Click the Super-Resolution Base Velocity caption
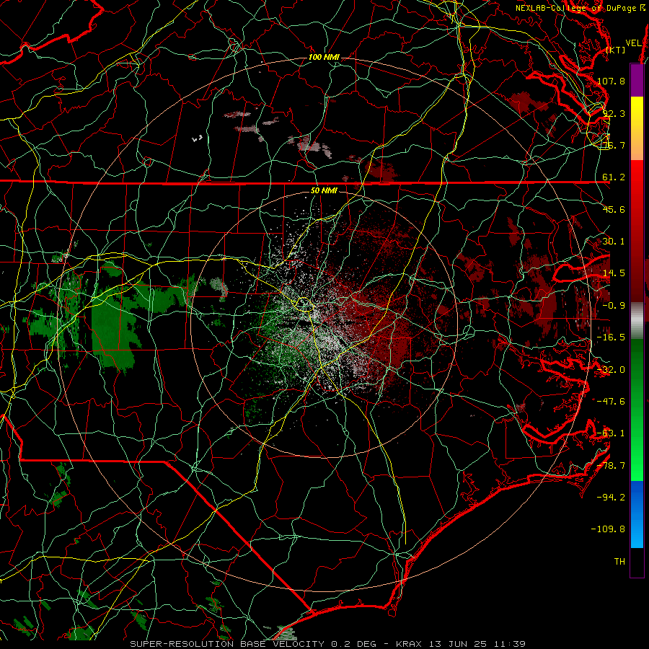The width and height of the screenshot is (649, 649). click(328, 644)
